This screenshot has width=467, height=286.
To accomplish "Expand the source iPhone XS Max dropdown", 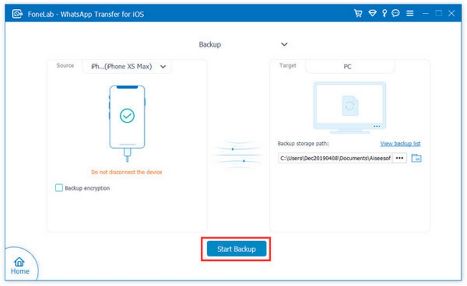I will [163, 66].
